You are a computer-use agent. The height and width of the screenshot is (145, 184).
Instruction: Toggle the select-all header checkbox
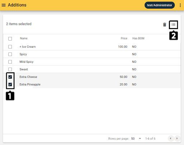coord(10,39)
